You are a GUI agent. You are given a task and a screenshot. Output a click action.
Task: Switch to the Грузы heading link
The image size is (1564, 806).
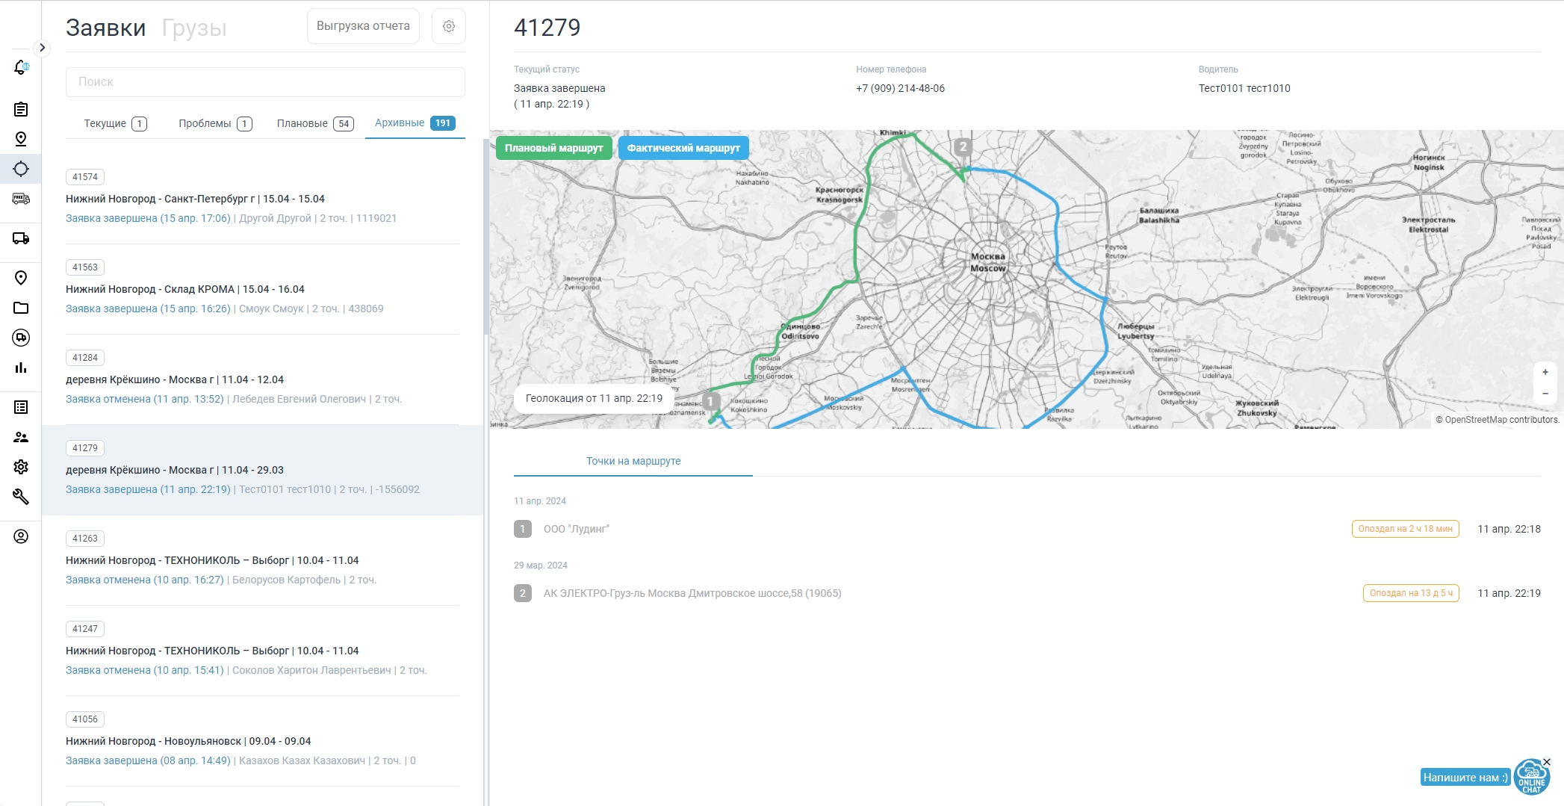click(194, 28)
